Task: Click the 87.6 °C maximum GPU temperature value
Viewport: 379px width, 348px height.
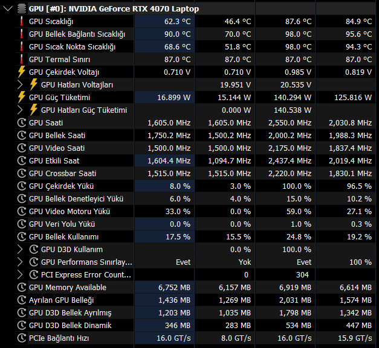Action: 298,22
